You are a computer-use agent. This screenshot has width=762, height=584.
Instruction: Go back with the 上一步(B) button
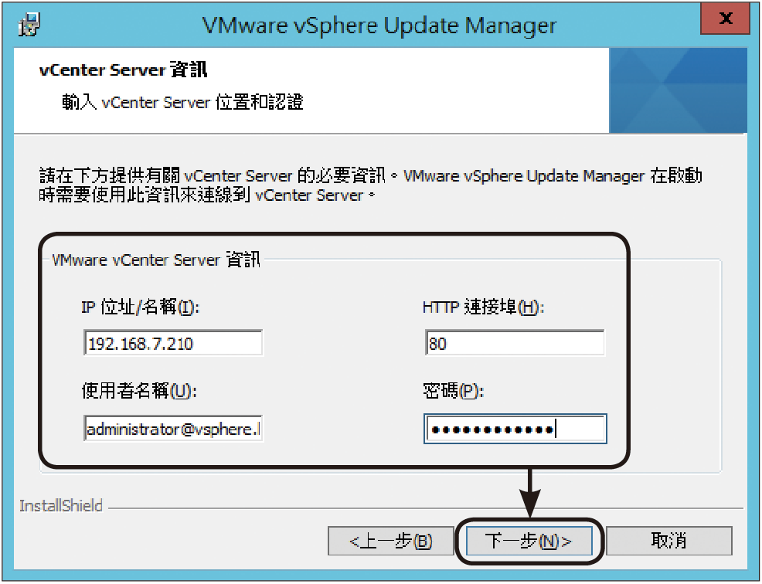pos(391,541)
